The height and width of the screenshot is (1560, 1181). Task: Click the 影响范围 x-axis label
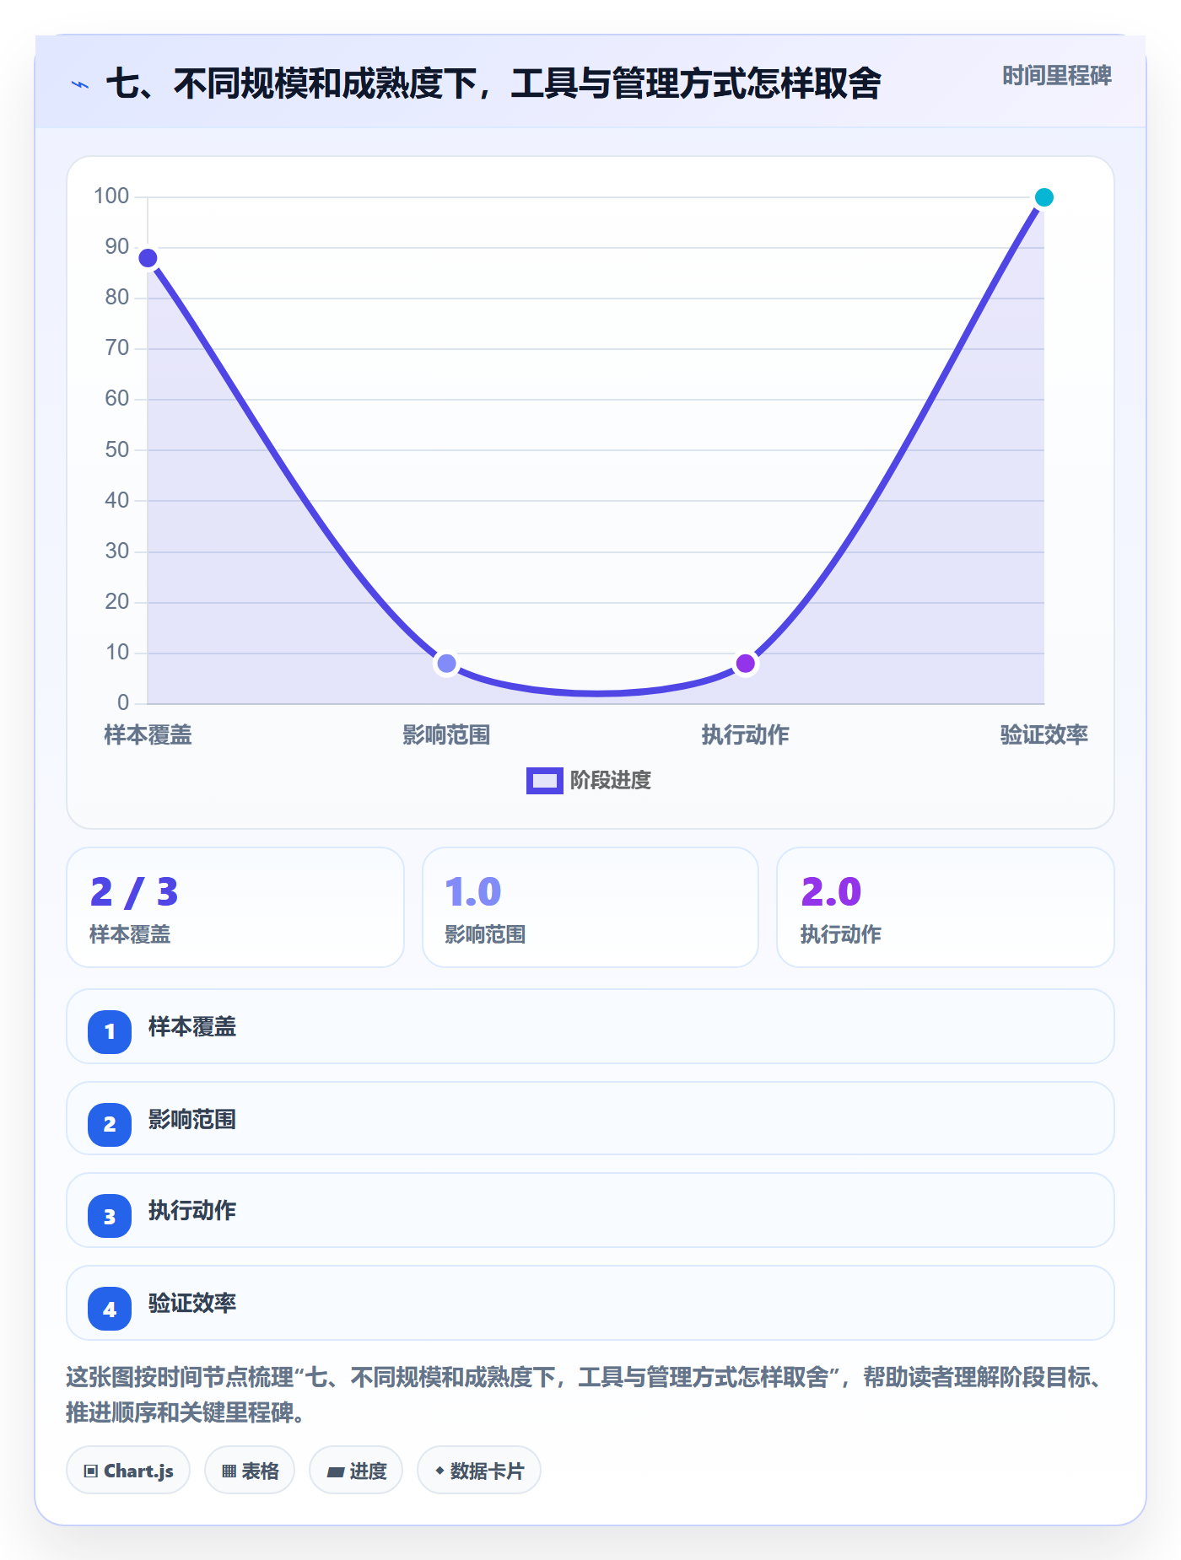click(446, 735)
